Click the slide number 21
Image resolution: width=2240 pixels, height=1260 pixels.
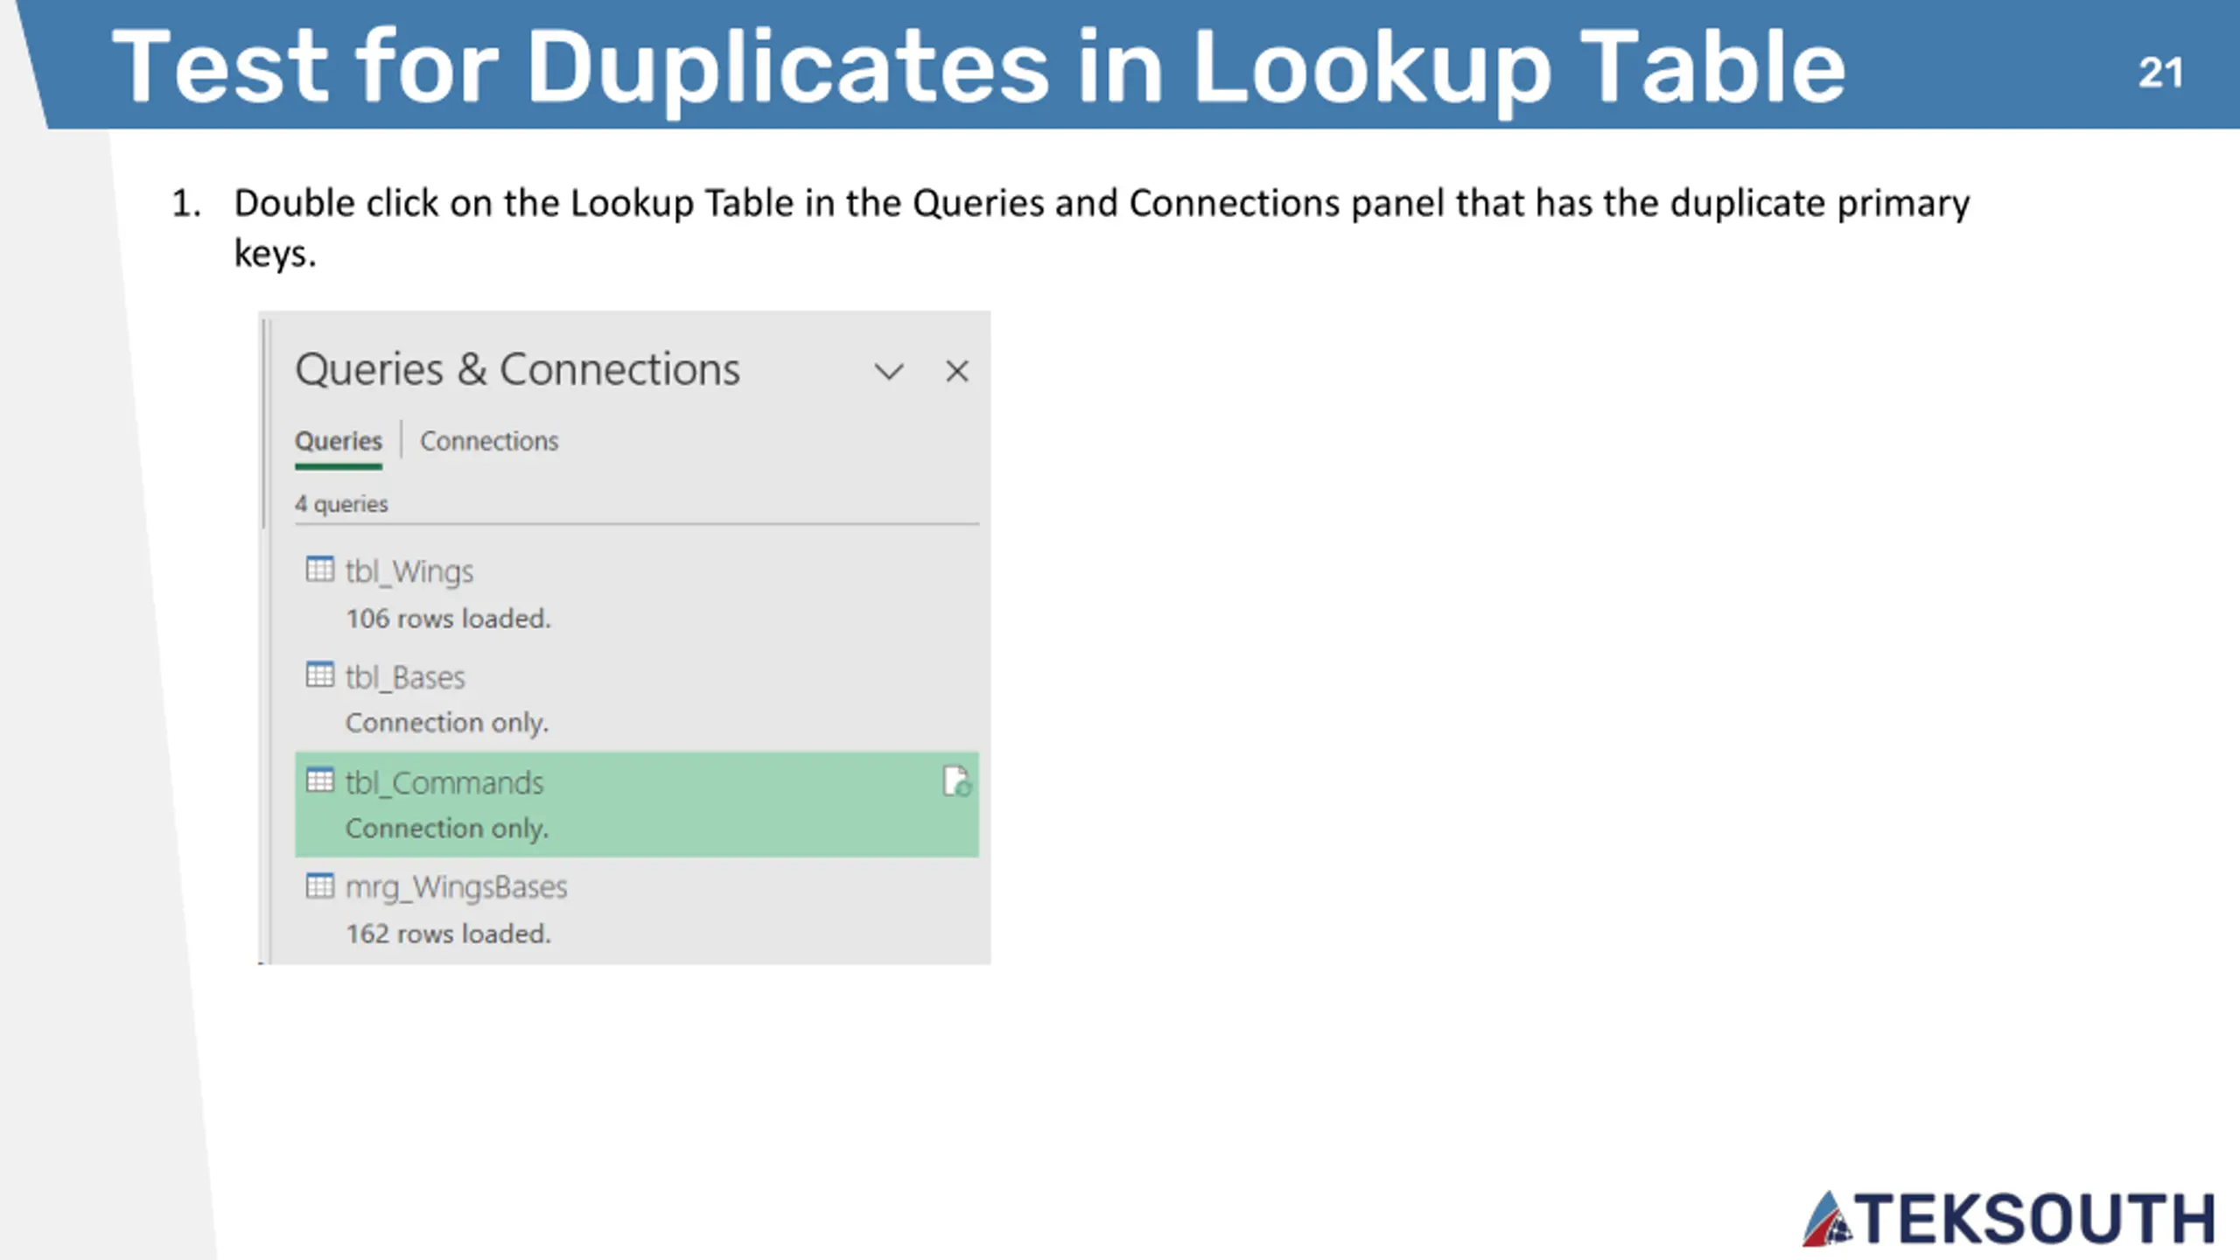click(2160, 73)
